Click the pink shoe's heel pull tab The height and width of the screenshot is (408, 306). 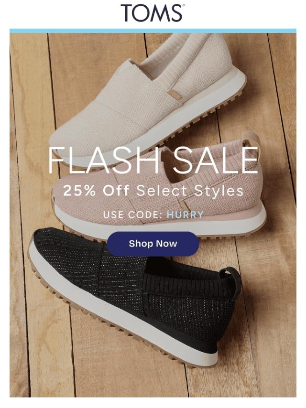[251, 143]
